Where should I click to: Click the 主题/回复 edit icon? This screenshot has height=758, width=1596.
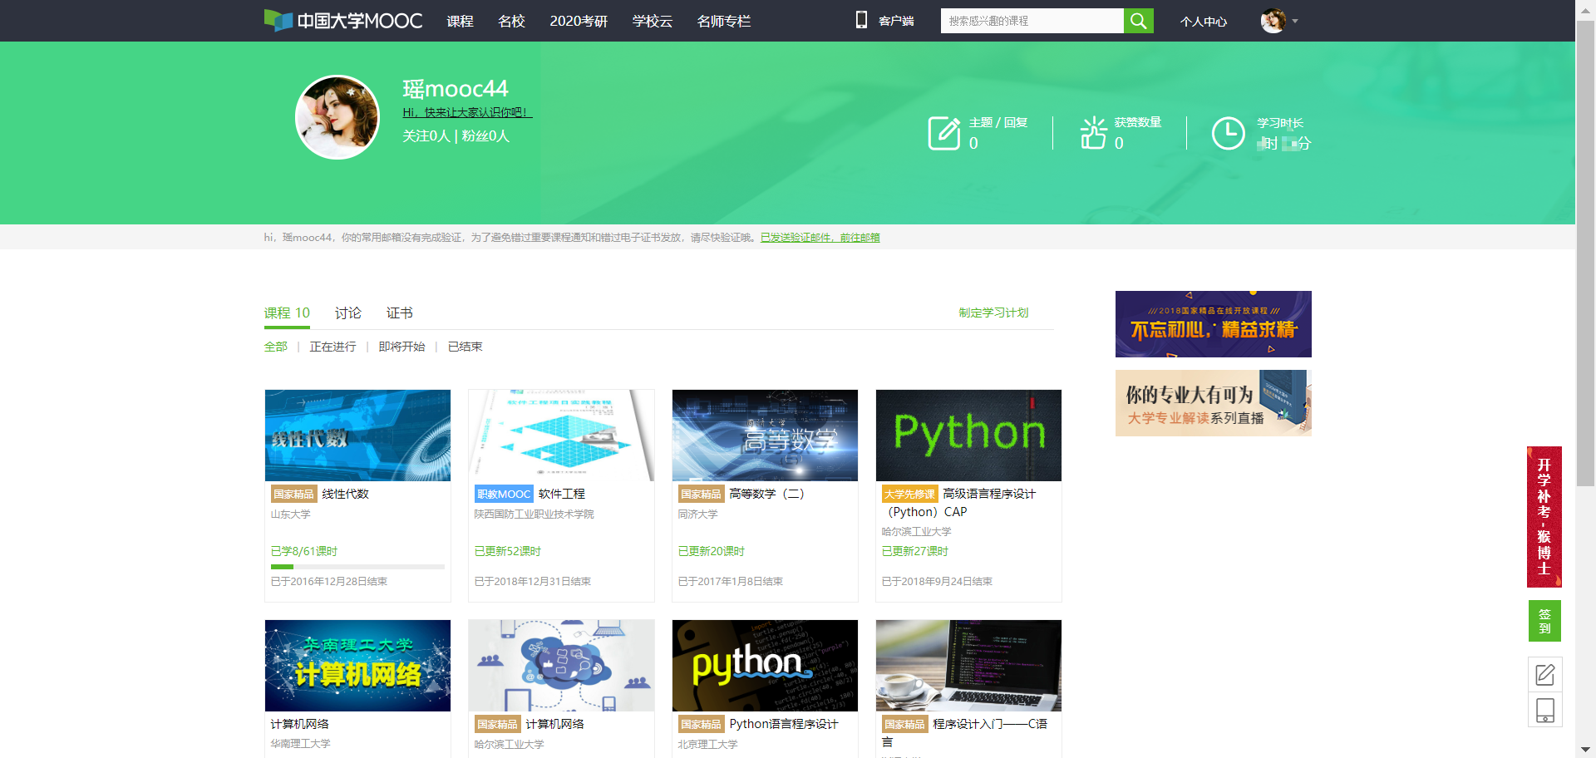(943, 133)
